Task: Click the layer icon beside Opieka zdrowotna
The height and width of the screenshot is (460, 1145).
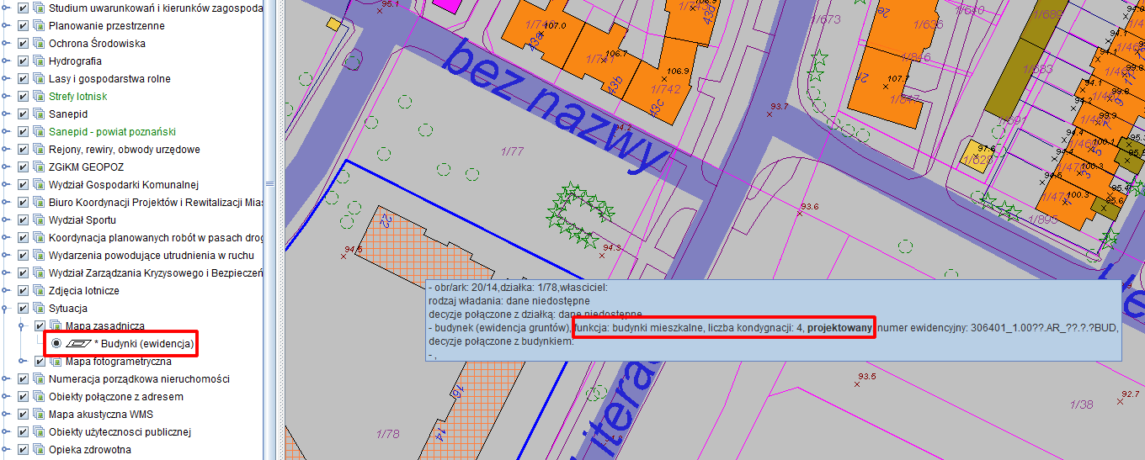Action: (x=38, y=450)
